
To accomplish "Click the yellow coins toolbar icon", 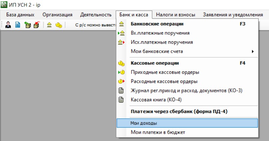I will pyautogui.click(x=59, y=25).
